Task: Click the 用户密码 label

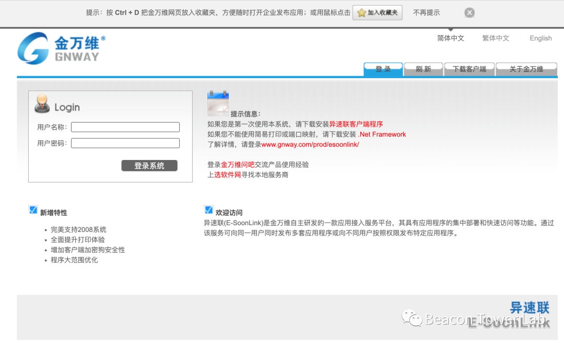Action: click(x=52, y=143)
